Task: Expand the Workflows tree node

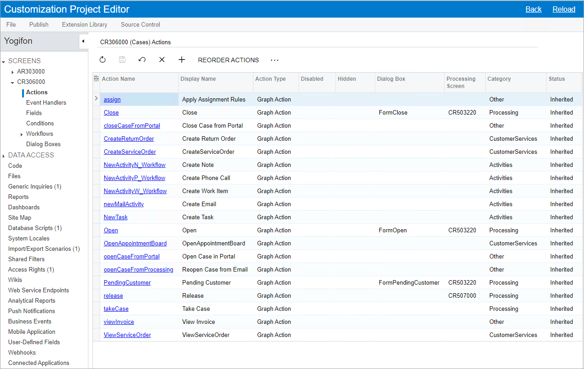Action: tap(22, 134)
